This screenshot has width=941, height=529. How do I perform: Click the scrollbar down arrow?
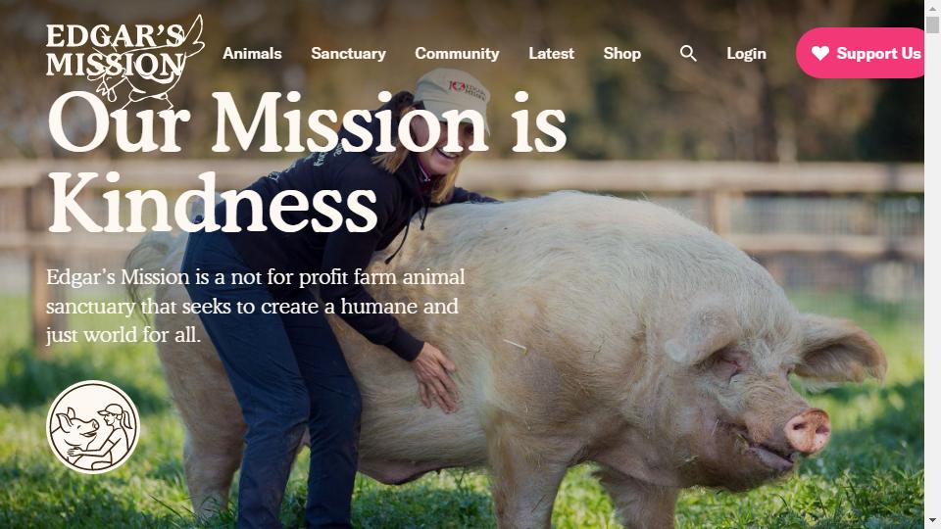pos(932,520)
